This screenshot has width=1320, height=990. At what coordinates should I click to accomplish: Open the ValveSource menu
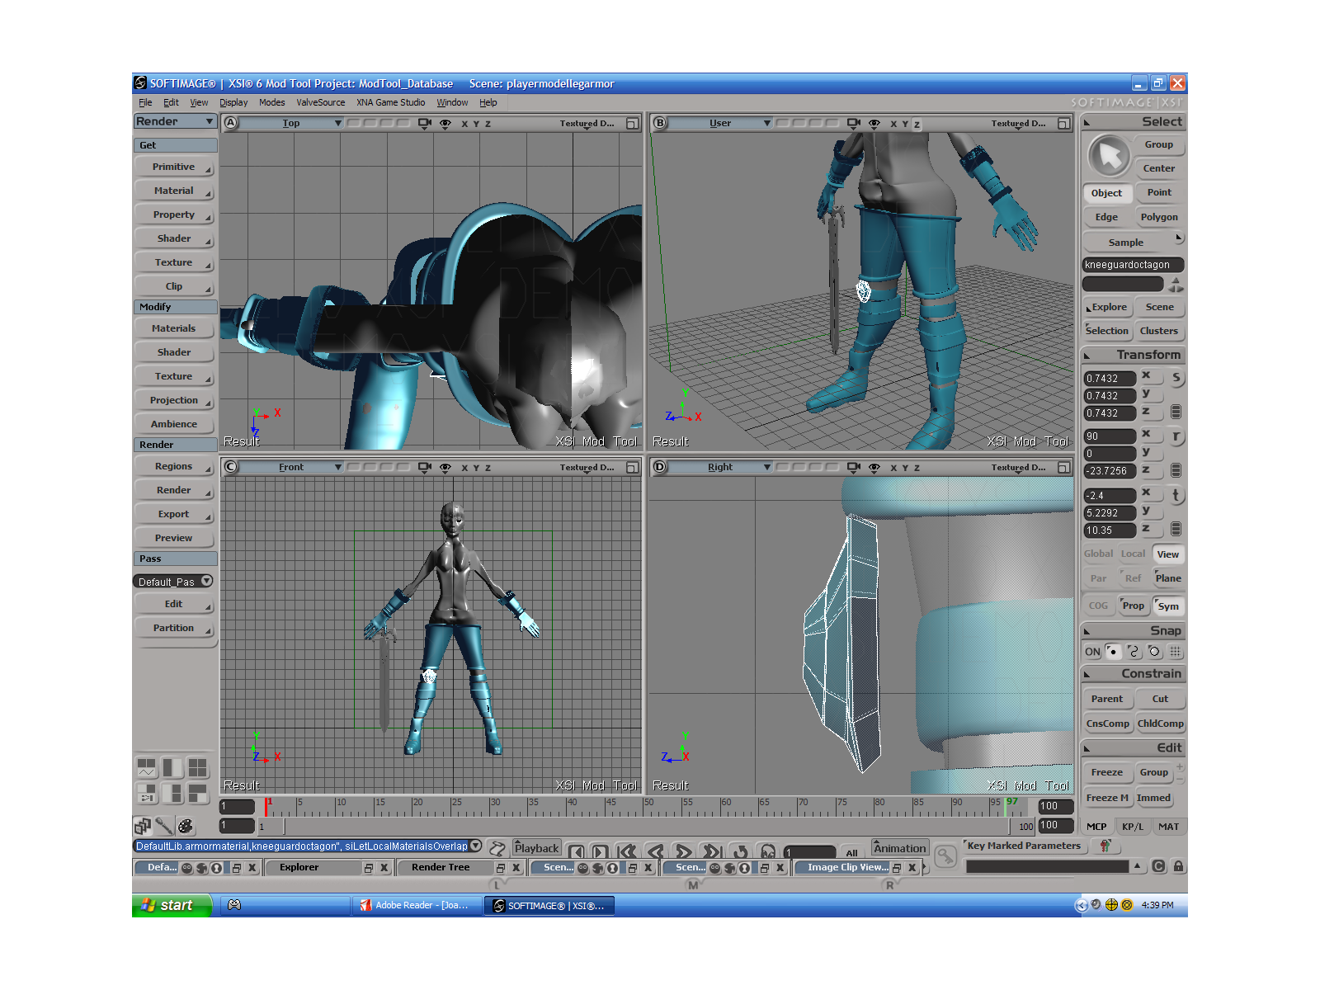tap(321, 102)
